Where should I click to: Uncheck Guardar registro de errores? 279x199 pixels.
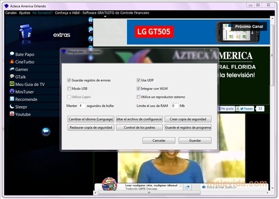tap(69, 80)
